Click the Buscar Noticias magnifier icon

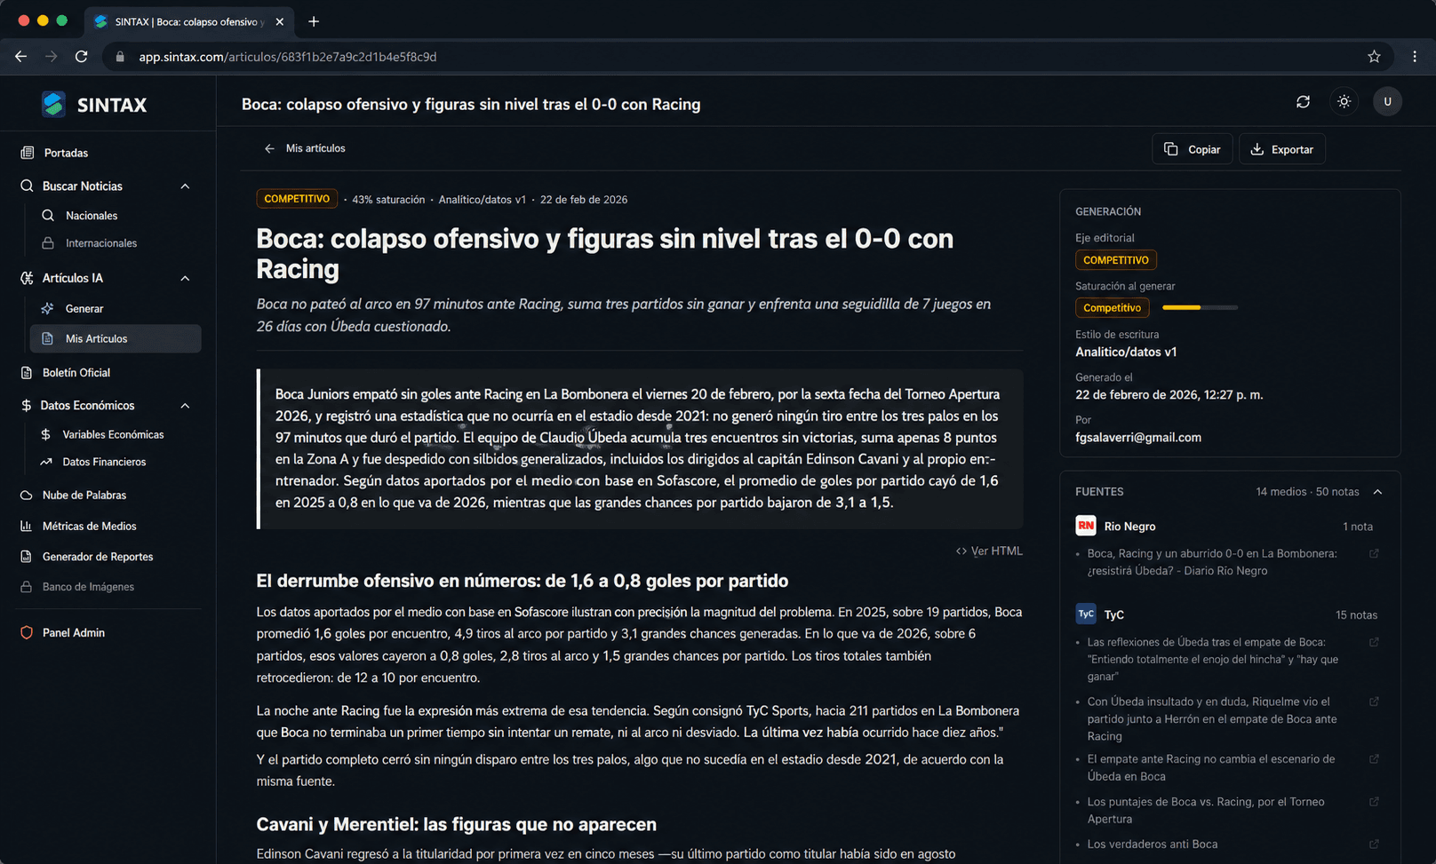tap(28, 186)
